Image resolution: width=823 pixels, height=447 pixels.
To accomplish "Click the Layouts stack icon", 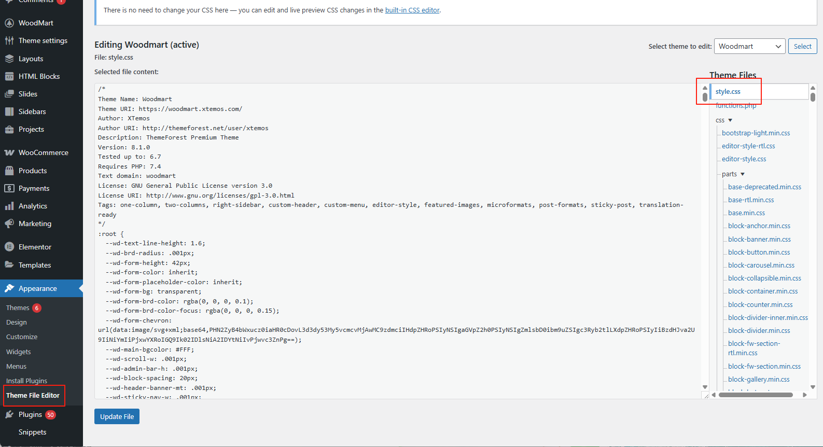I will click(9, 59).
